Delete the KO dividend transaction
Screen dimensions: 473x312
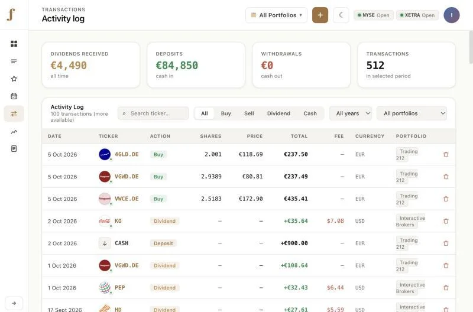[x=446, y=221]
